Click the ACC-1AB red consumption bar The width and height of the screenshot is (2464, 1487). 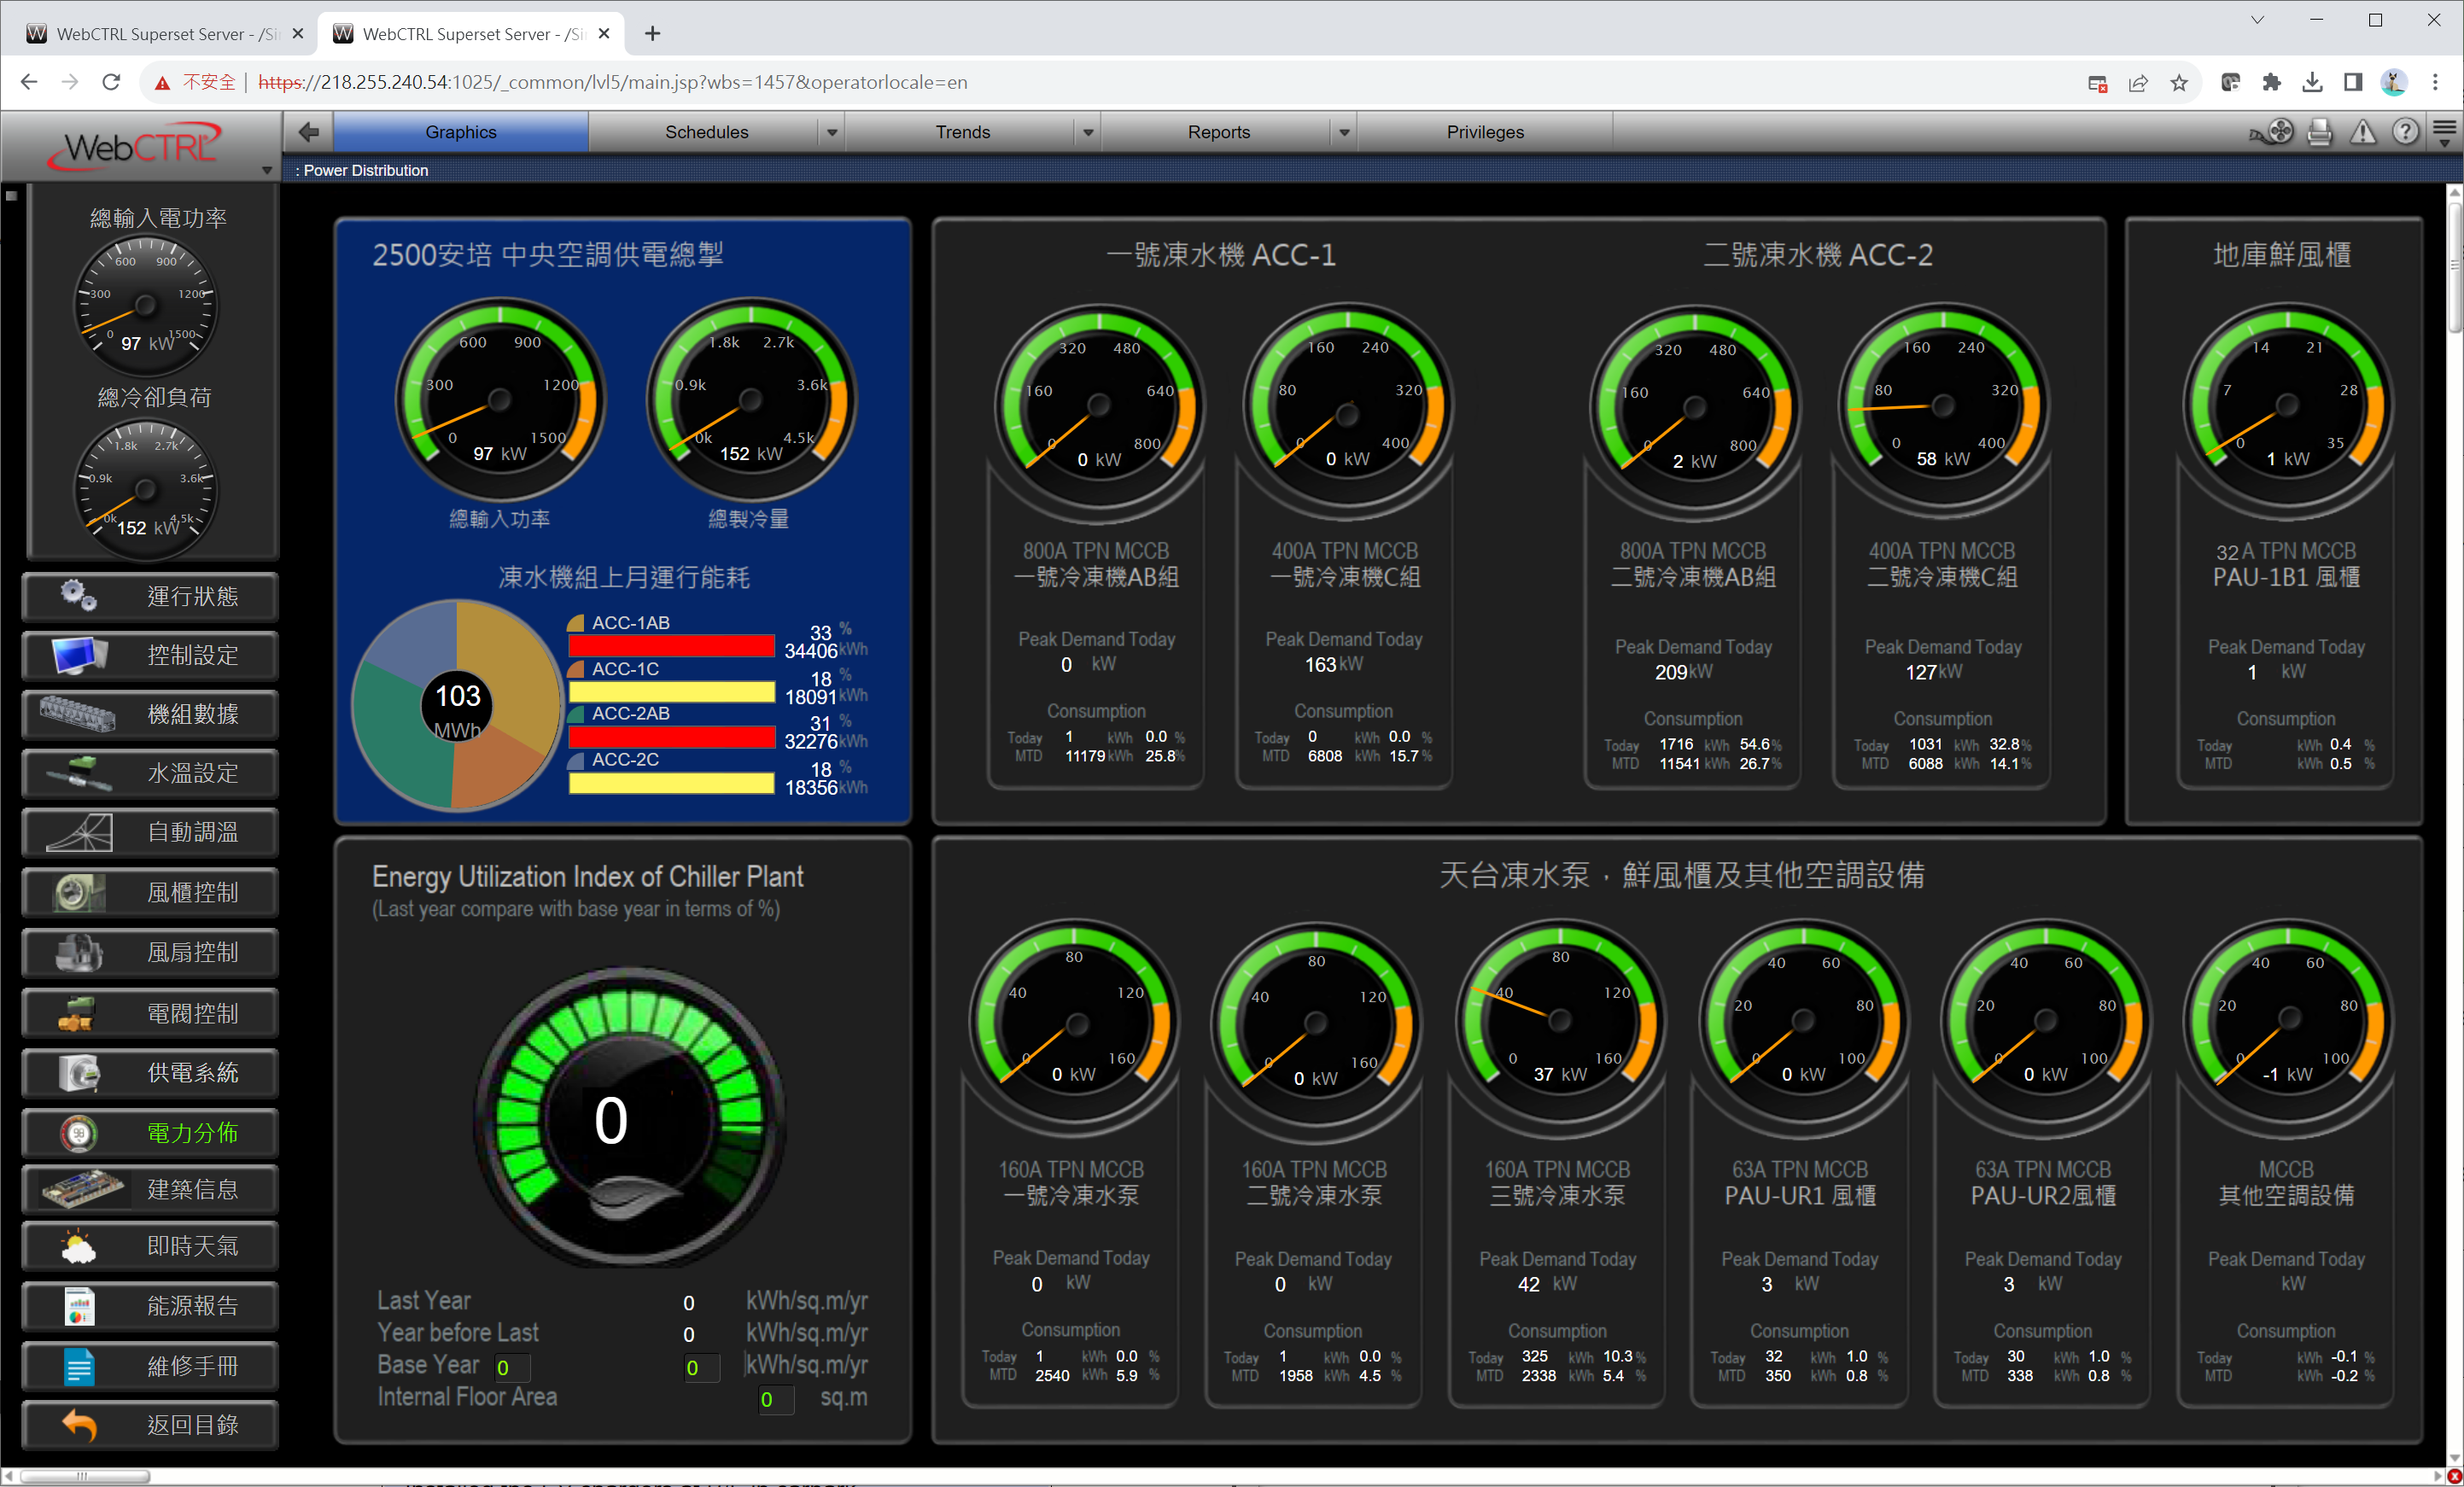coord(671,646)
